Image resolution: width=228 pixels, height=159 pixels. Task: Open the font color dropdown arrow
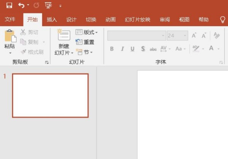tap(218, 49)
